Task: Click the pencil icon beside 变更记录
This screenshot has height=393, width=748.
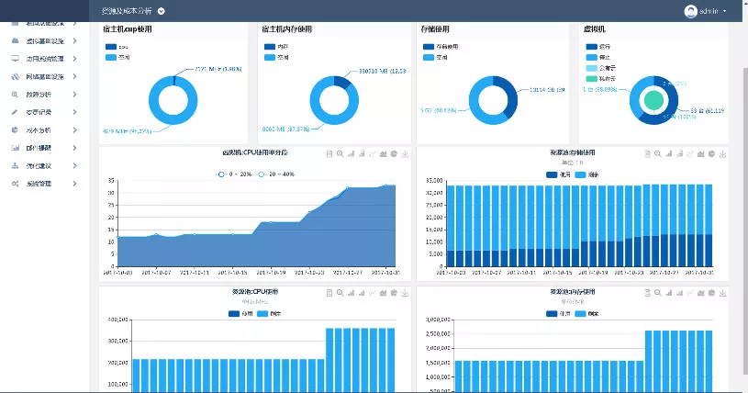Action: [16, 112]
